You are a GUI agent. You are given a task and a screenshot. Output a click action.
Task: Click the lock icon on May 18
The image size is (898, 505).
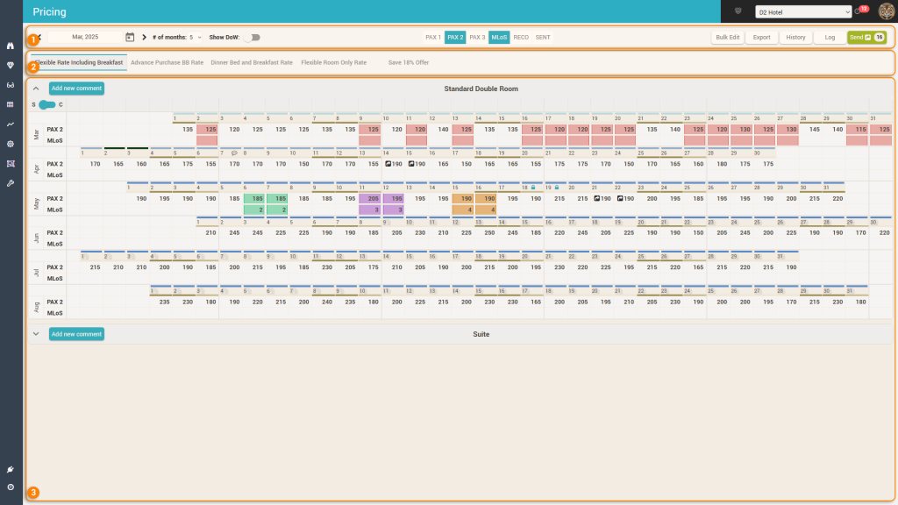pyautogui.click(x=533, y=188)
